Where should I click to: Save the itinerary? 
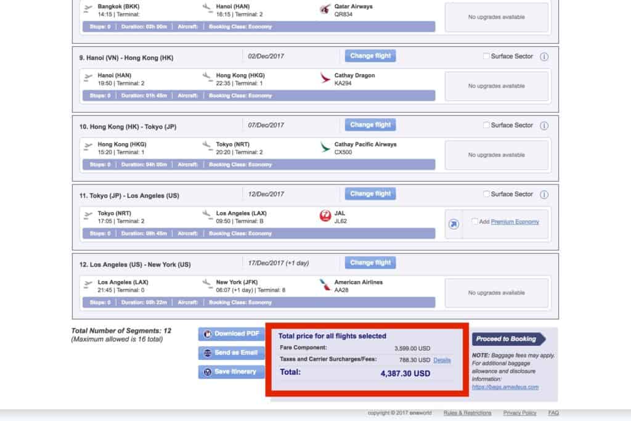[230, 372]
